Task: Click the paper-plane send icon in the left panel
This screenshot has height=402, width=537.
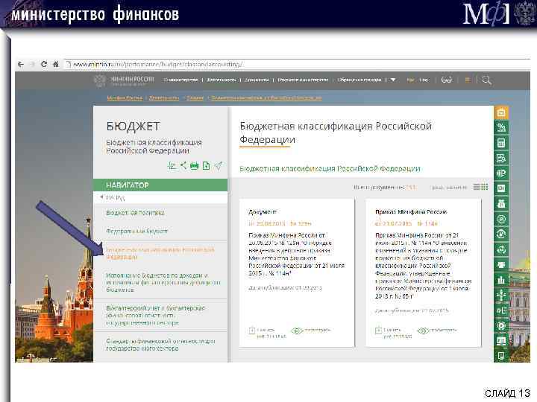Action: (218, 166)
